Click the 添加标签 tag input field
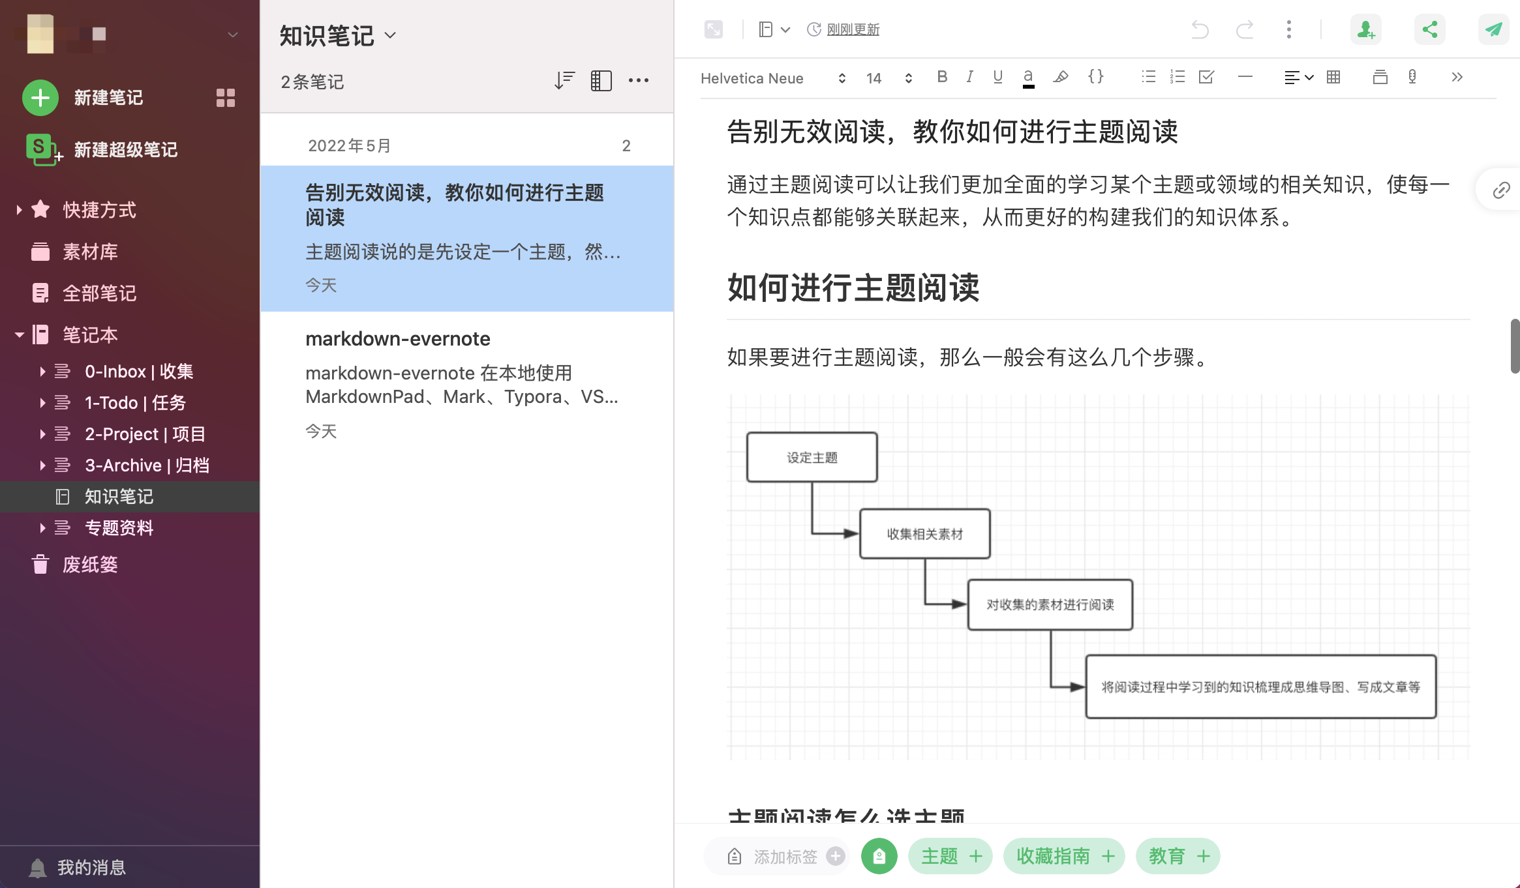 tap(785, 856)
